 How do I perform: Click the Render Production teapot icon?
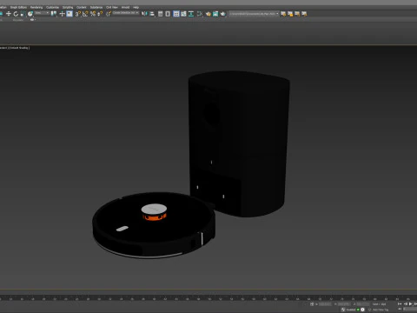[x=223, y=14]
